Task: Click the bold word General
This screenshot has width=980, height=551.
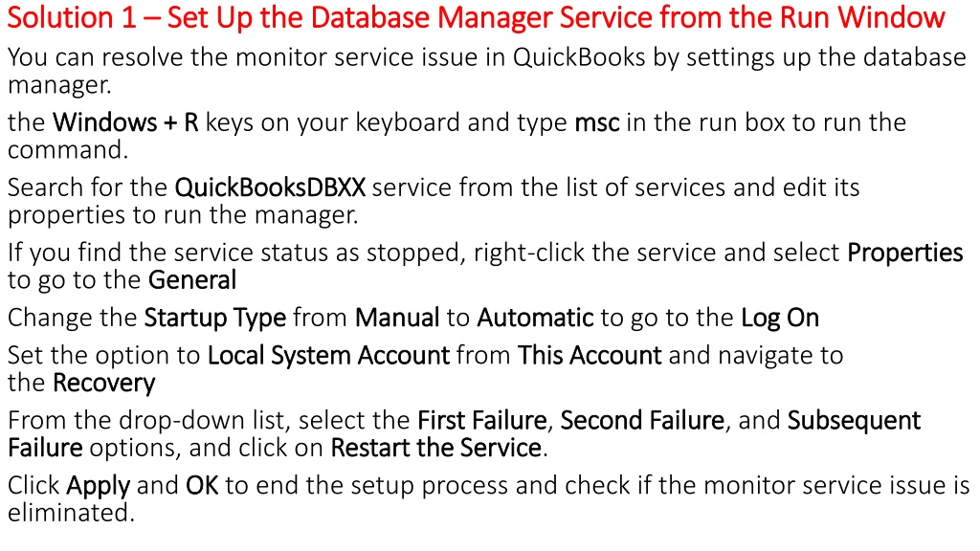Action: pos(192,280)
